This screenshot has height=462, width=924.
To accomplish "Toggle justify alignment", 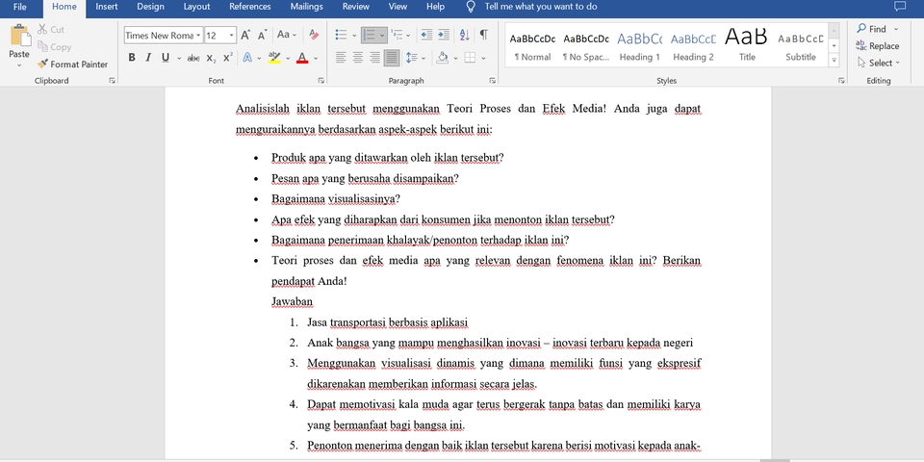I will point(392,58).
